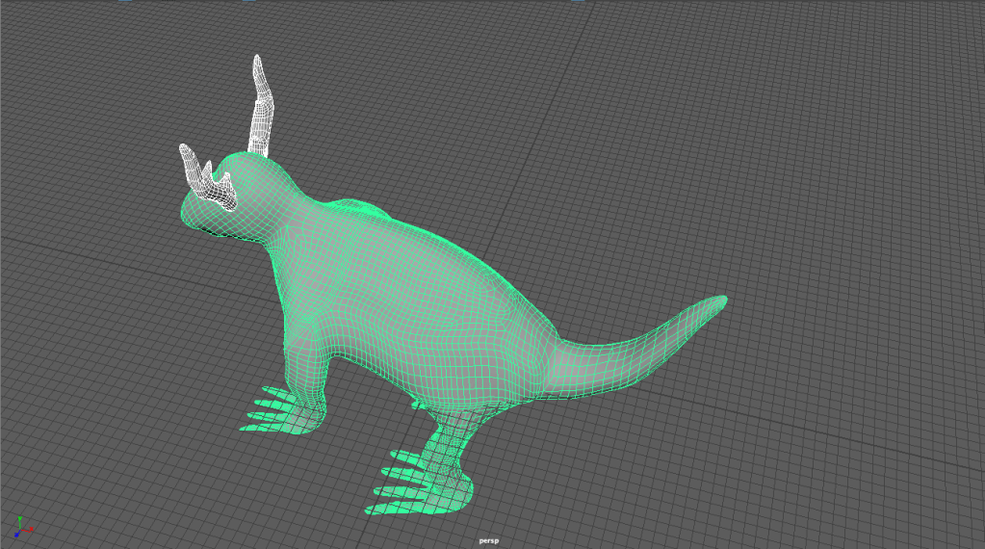985x549 pixels.
Task: Click the persp camera label
Action: [489, 541]
